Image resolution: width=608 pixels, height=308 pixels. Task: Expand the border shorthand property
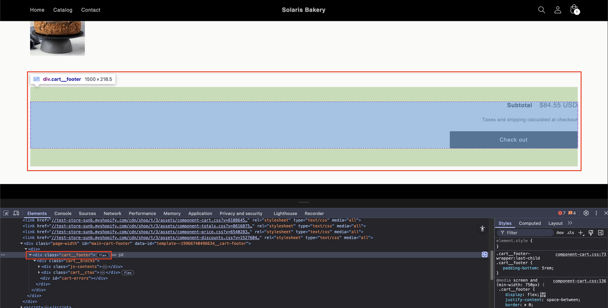pyautogui.click(x=526, y=305)
